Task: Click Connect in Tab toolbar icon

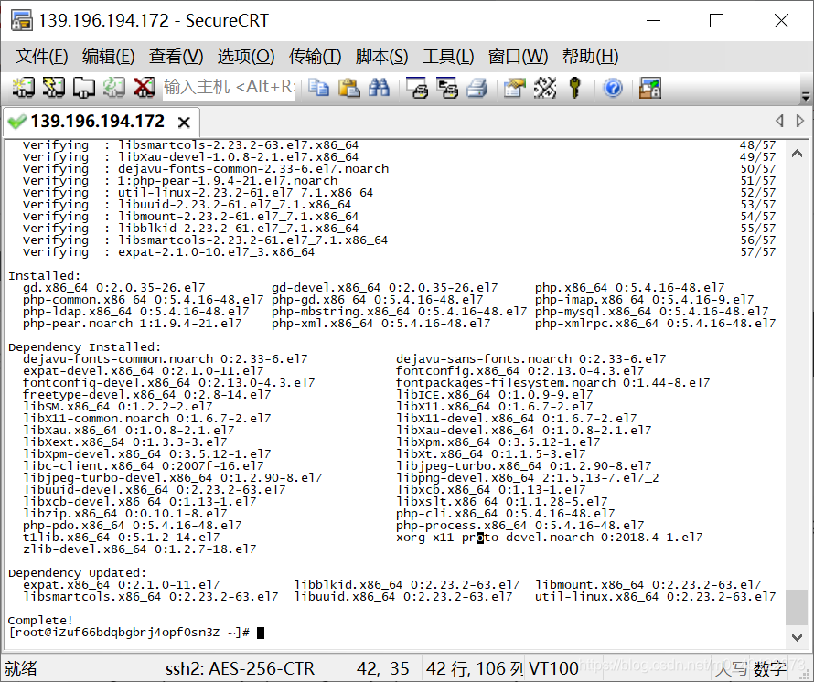Action: (x=83, y=87)
